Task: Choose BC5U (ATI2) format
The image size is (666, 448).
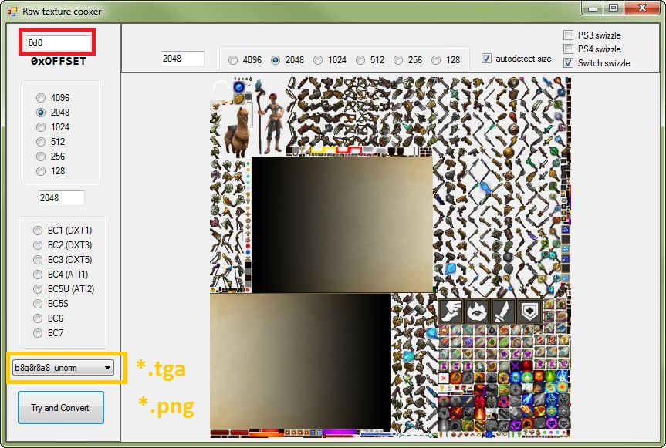Action: coord(38,289)
